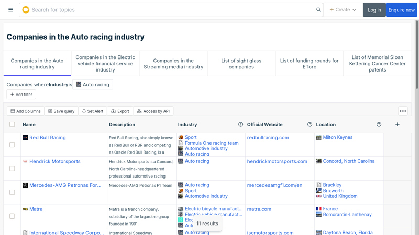Open Hendrick Motorsports company link
Viewport: 419px width, 235px height.
click(55, 161)
